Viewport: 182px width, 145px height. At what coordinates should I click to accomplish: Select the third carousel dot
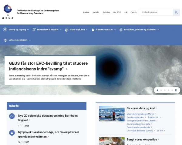pos(165,90)
